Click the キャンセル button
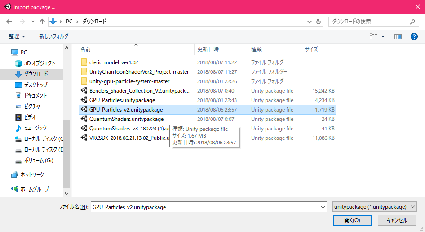Image resolution: width=425 pixels, height=232 pixels. point(397,220)
